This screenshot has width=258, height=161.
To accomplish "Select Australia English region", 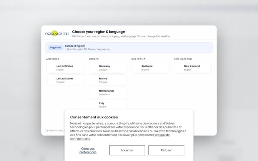I will click(x=150, y=68).
